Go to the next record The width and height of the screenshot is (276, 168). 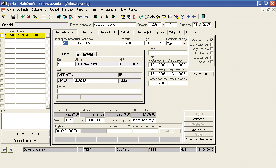pos(107,16)
